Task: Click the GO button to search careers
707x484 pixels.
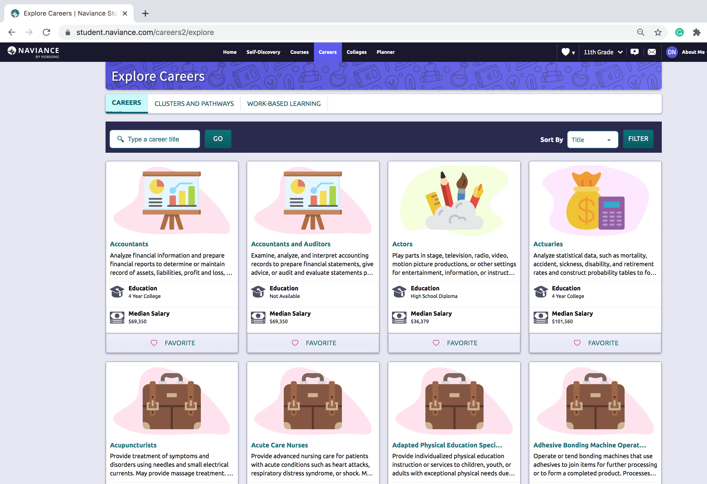Action: coord(218,139)
